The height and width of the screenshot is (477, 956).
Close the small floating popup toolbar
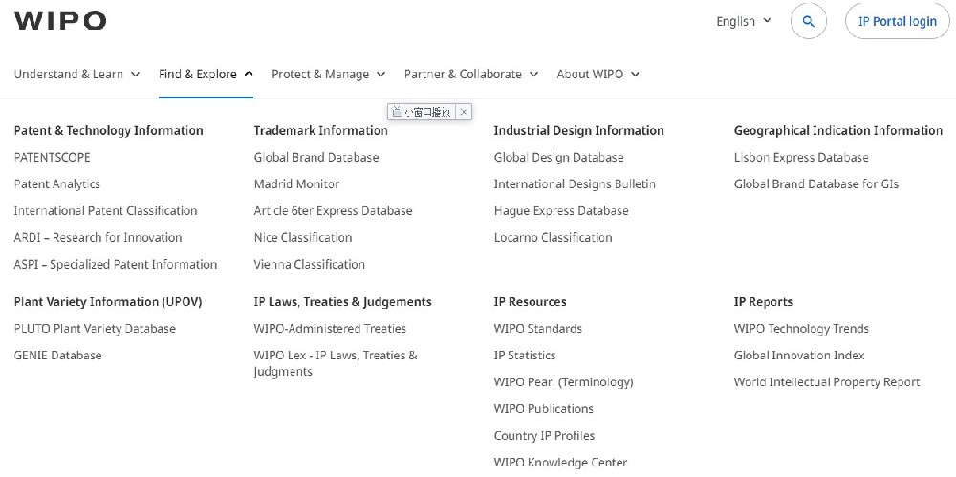tap(464, 112)
